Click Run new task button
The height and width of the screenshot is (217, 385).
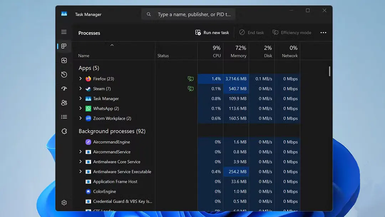pyautogui.click(x=212, y=32)
